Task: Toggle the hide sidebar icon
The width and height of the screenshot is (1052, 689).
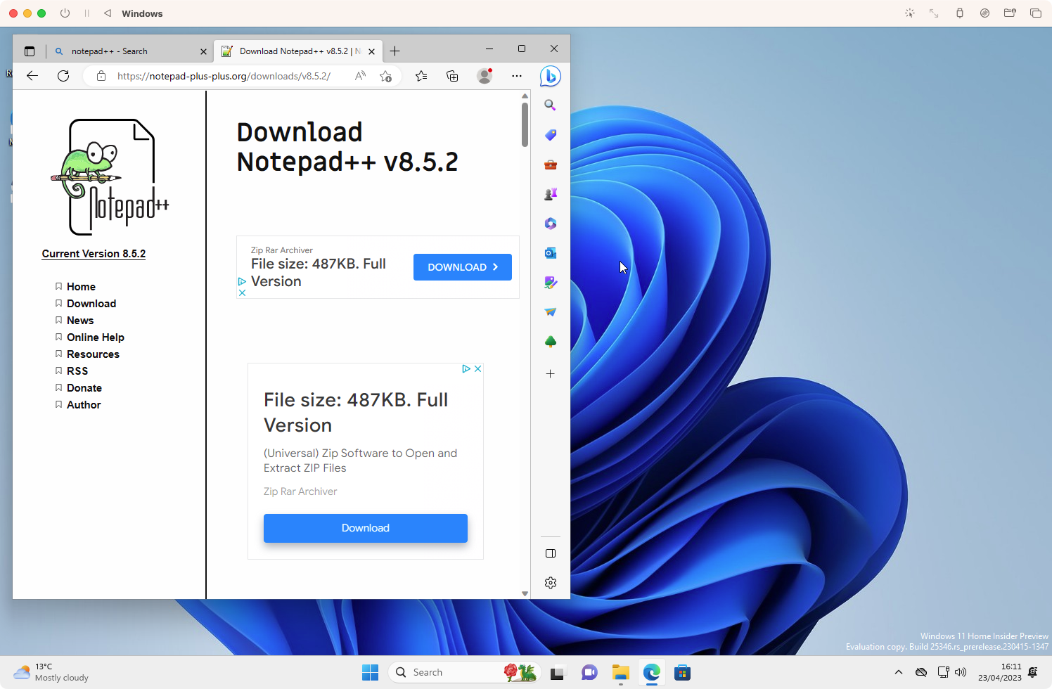Action: 551,553
